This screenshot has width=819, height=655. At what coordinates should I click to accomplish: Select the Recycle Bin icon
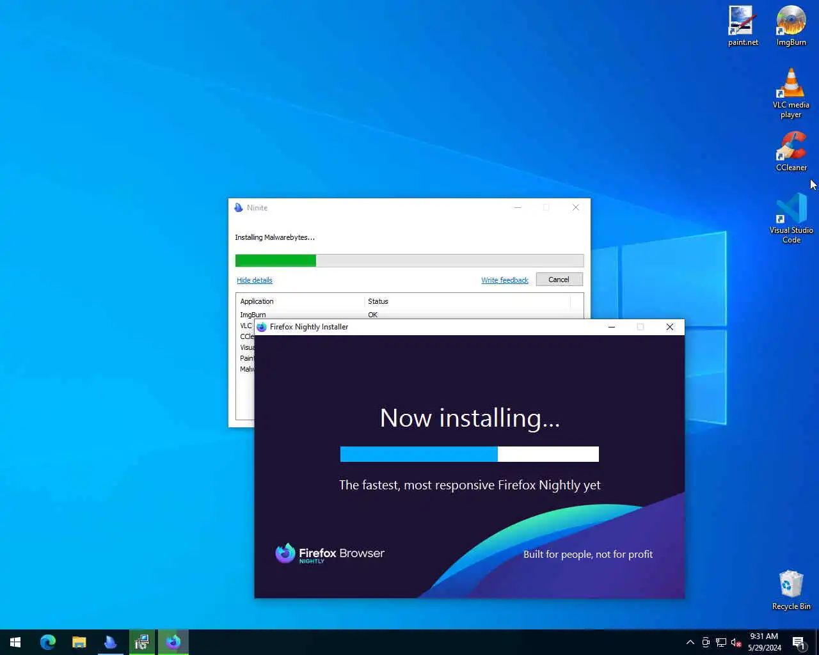[x=791, y=590]
